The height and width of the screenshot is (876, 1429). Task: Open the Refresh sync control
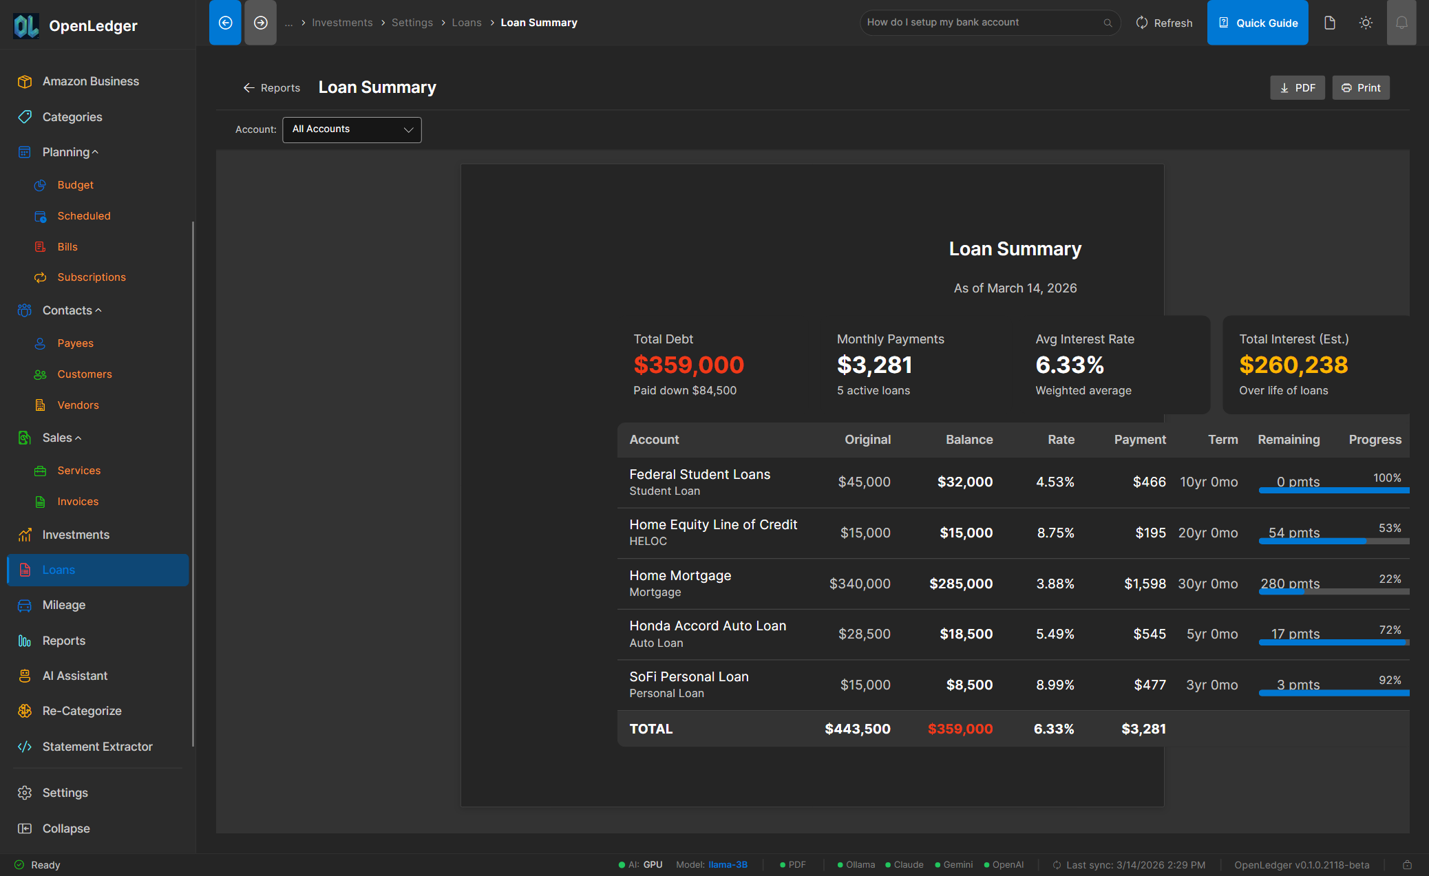click(x=1163, y=22)
